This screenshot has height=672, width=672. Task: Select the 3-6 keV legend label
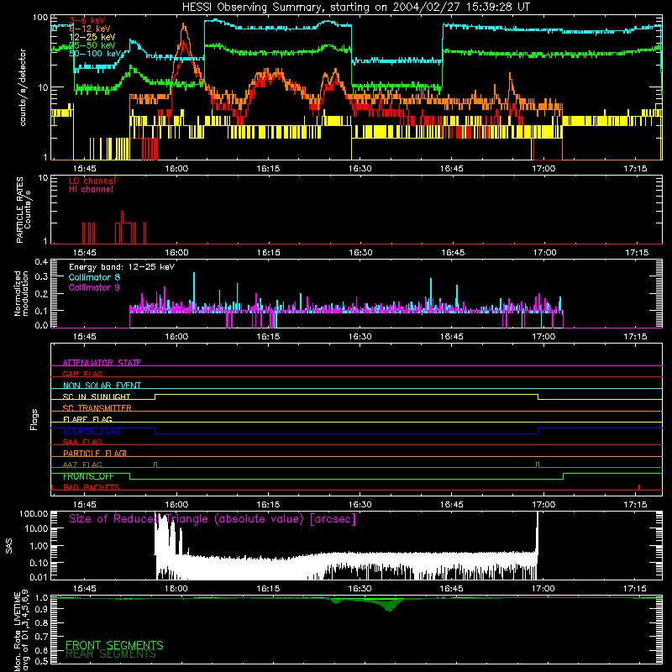click(x=87, y=20)
